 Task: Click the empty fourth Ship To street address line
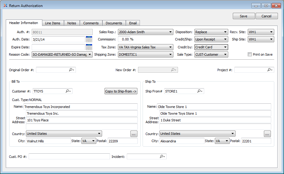[215, 127]
